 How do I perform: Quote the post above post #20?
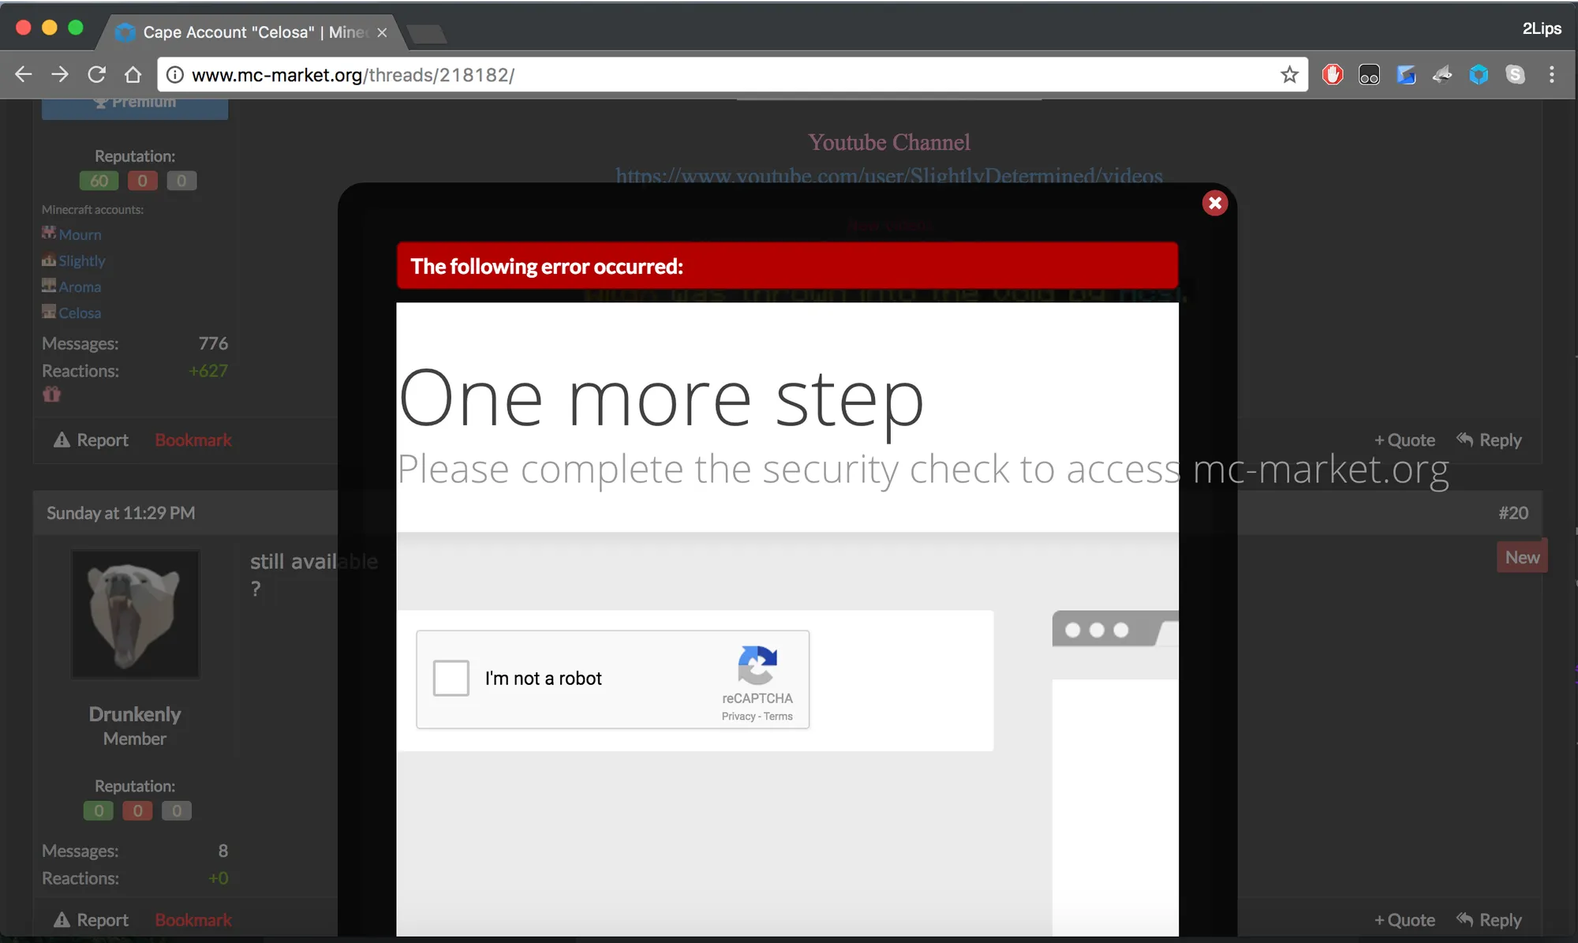(1404, 440)
